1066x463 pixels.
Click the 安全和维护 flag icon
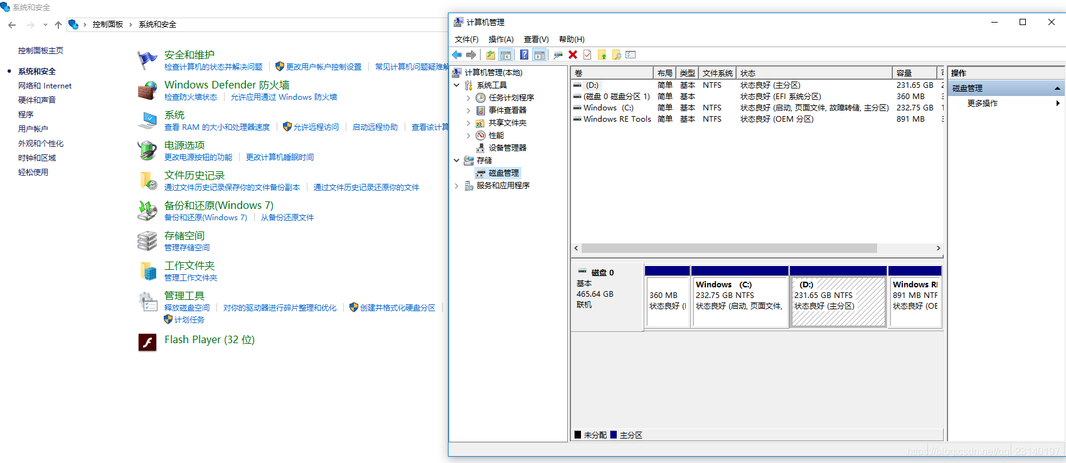(147, 60)
